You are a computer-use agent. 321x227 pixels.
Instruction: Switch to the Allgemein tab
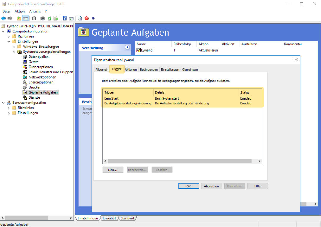coord(102,69)
